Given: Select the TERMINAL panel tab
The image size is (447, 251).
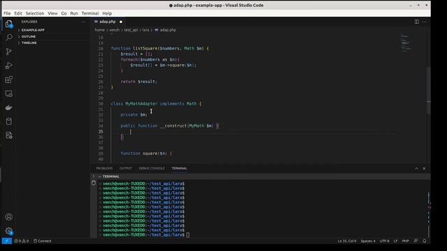Looking at the screenshot, I should click(x=179, y=169).
